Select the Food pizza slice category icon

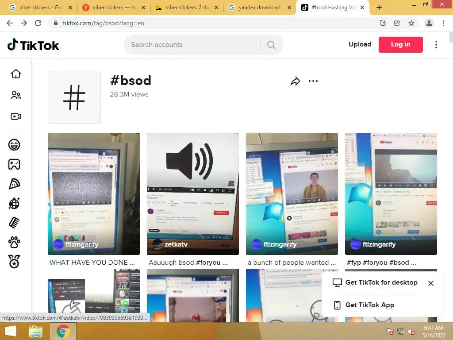(x=14, y=184)
